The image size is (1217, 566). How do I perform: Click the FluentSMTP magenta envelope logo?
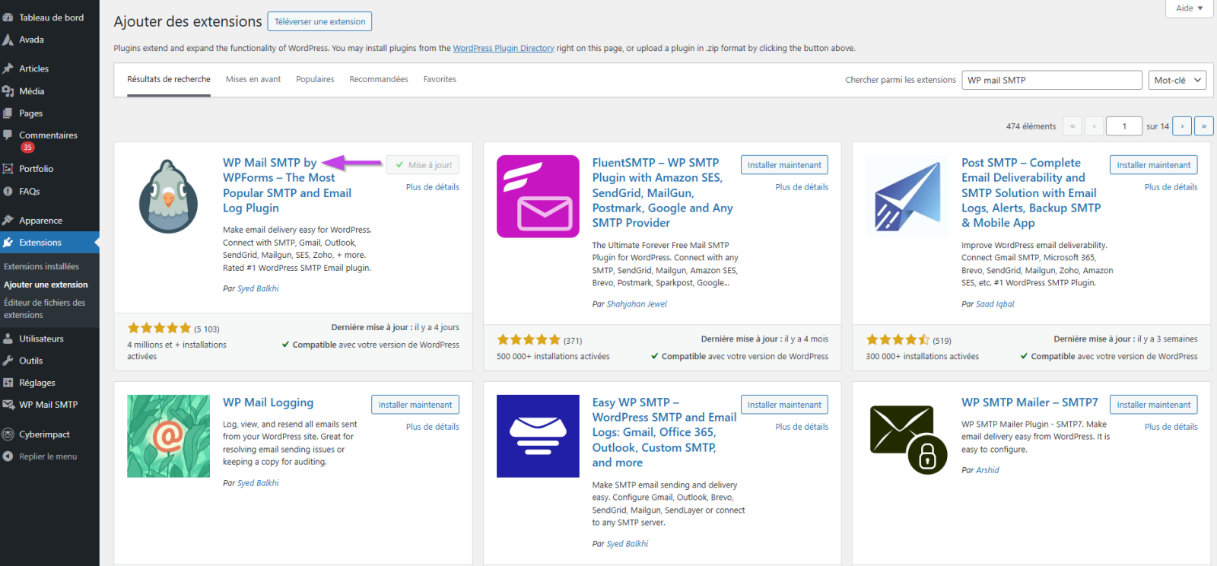(x=538, y=196)
